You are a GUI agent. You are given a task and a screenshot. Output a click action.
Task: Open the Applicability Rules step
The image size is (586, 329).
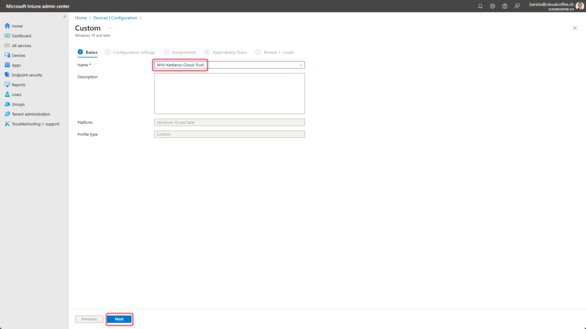pos(229,52)
